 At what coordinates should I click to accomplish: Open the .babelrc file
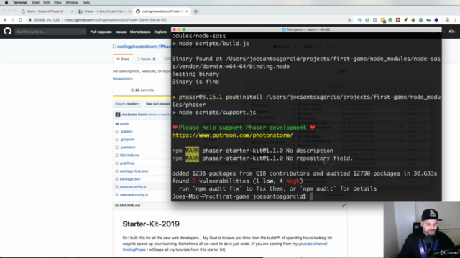tap(126, 132)
